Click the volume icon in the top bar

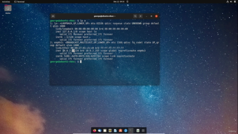point(231,1)
